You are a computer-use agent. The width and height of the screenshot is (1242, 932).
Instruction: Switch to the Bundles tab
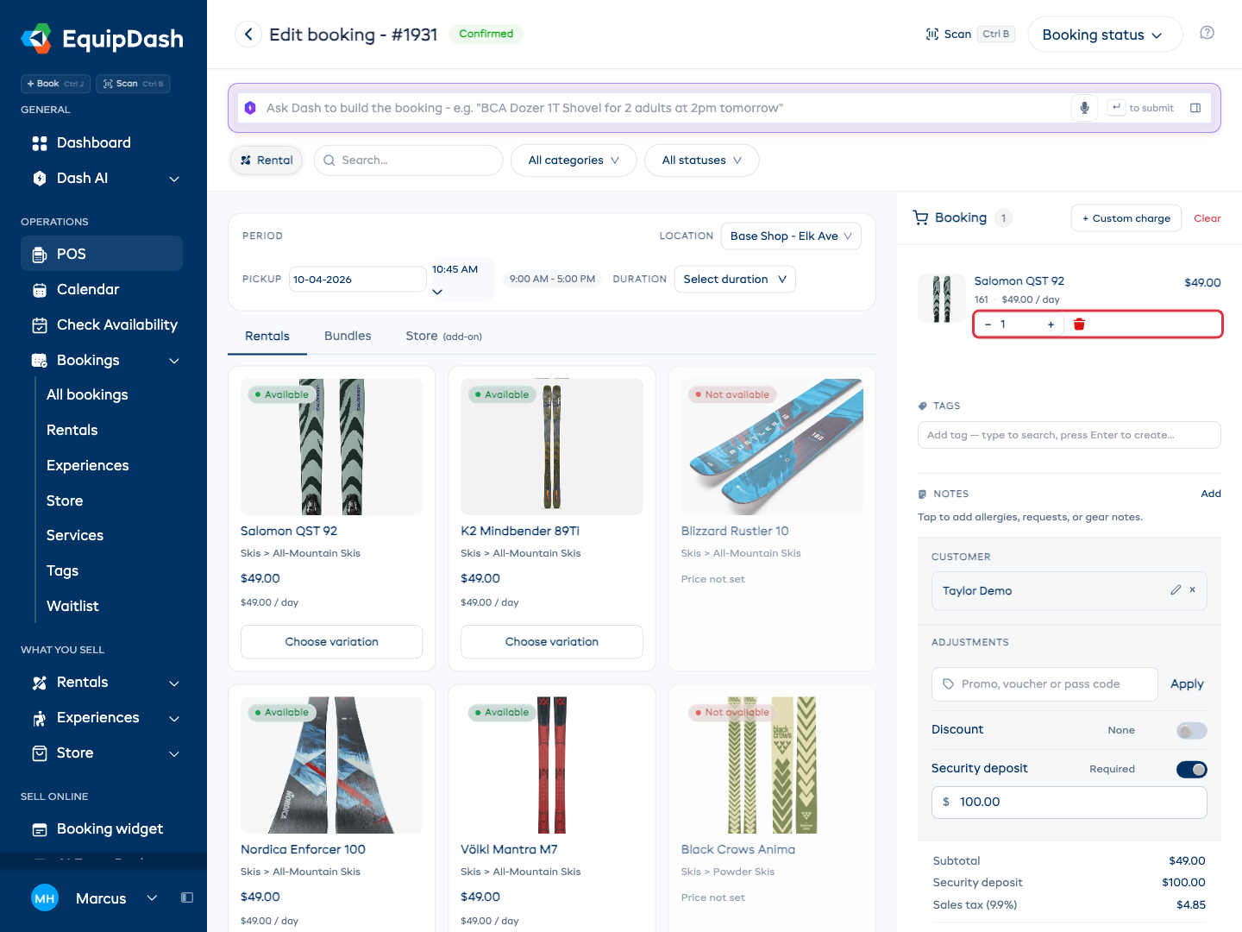coord(348,336)
